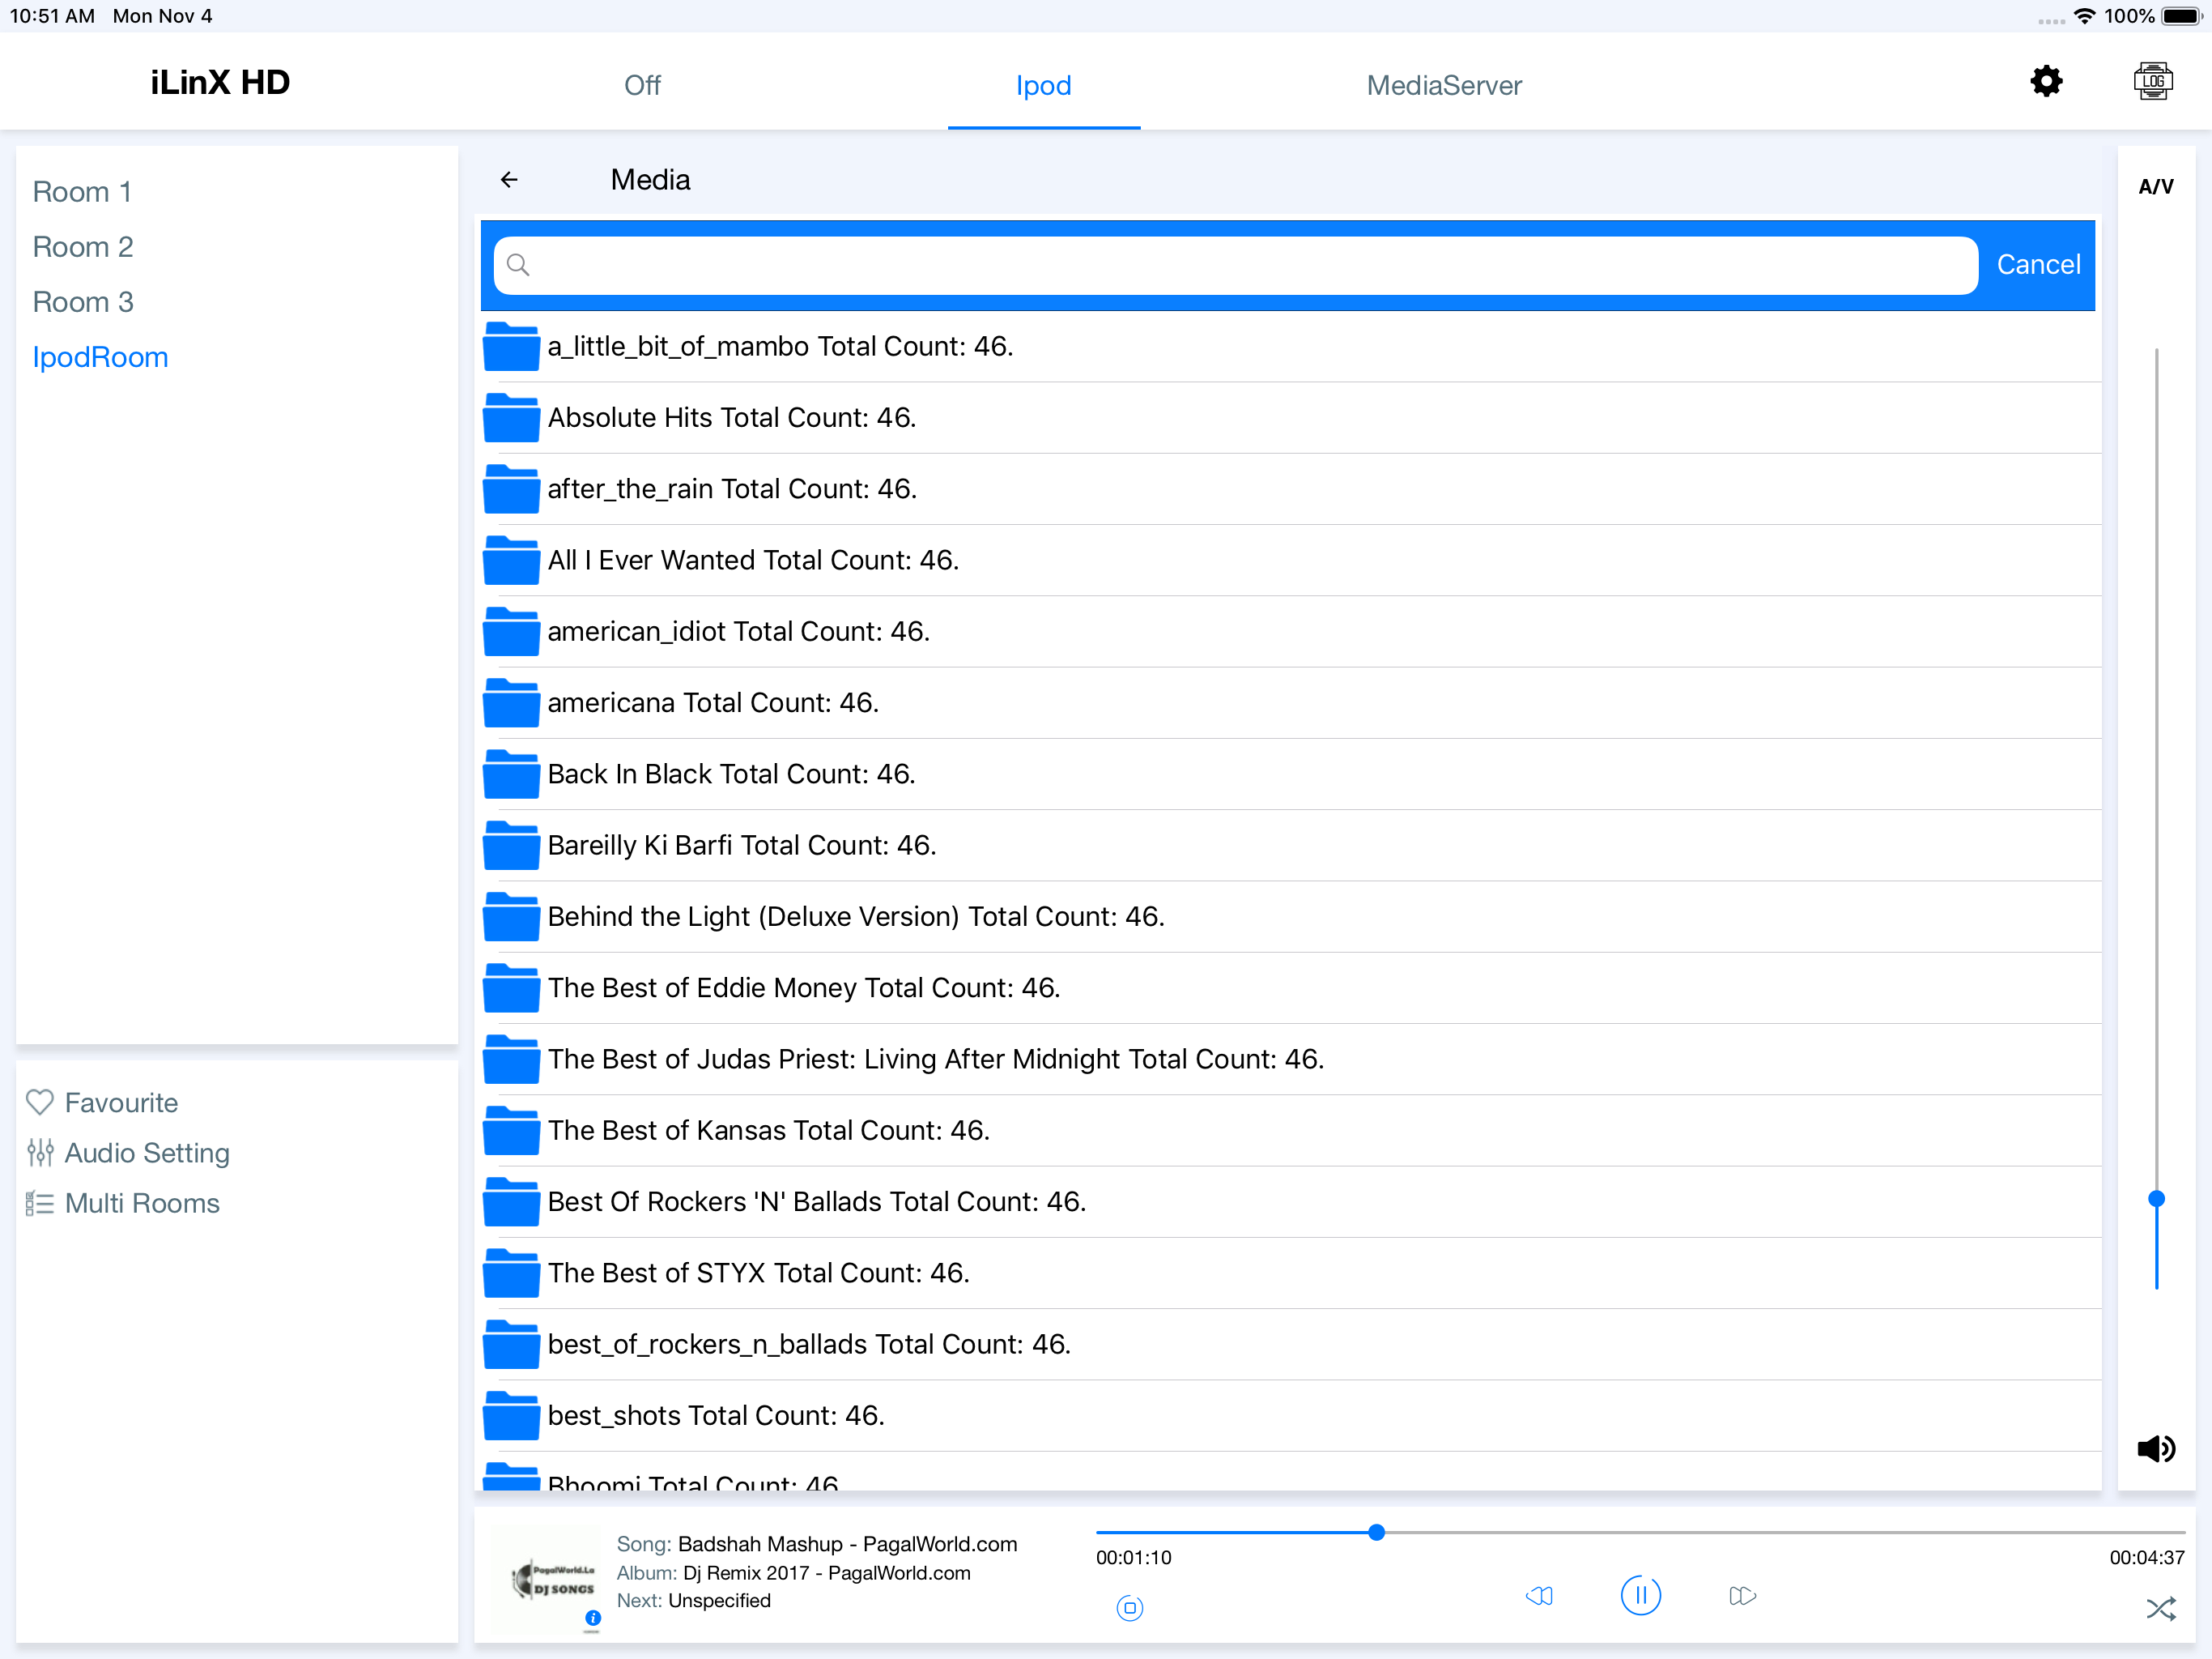Open The Best of Kansas folder icon
This screenshot has height=1659, width=2212.
[x=511, y=1131]
